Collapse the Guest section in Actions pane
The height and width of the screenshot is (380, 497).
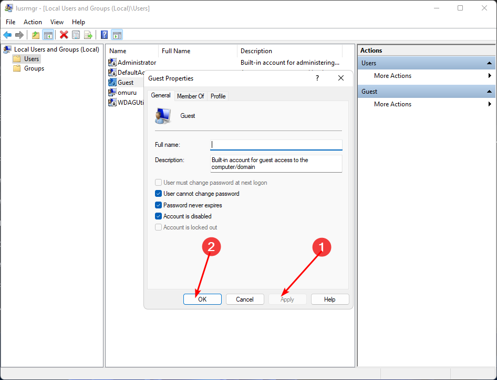[489, 92]
